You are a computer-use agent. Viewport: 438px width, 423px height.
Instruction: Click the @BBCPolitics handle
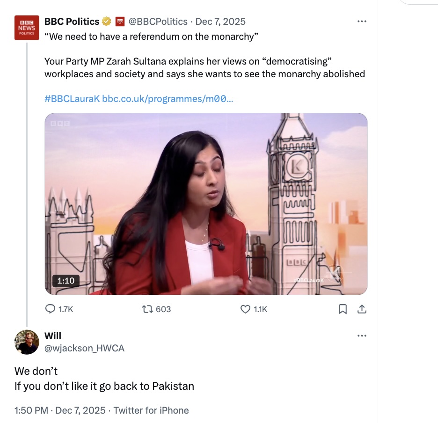point(158,22)
